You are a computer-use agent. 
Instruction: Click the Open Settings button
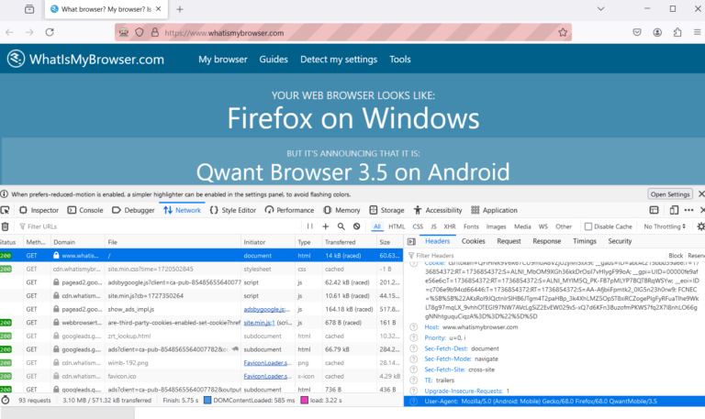(x=670, y=194)
